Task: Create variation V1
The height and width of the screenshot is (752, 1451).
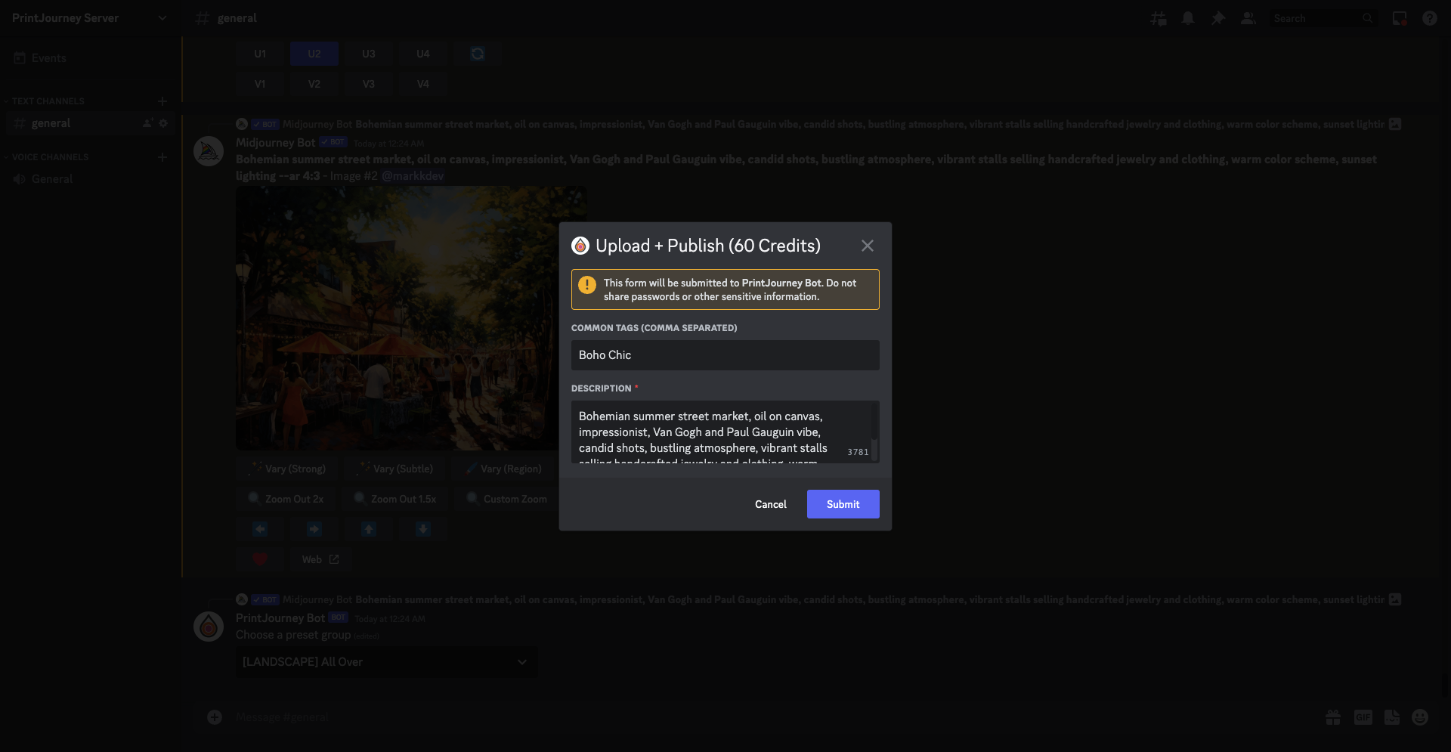Action: 260,84
